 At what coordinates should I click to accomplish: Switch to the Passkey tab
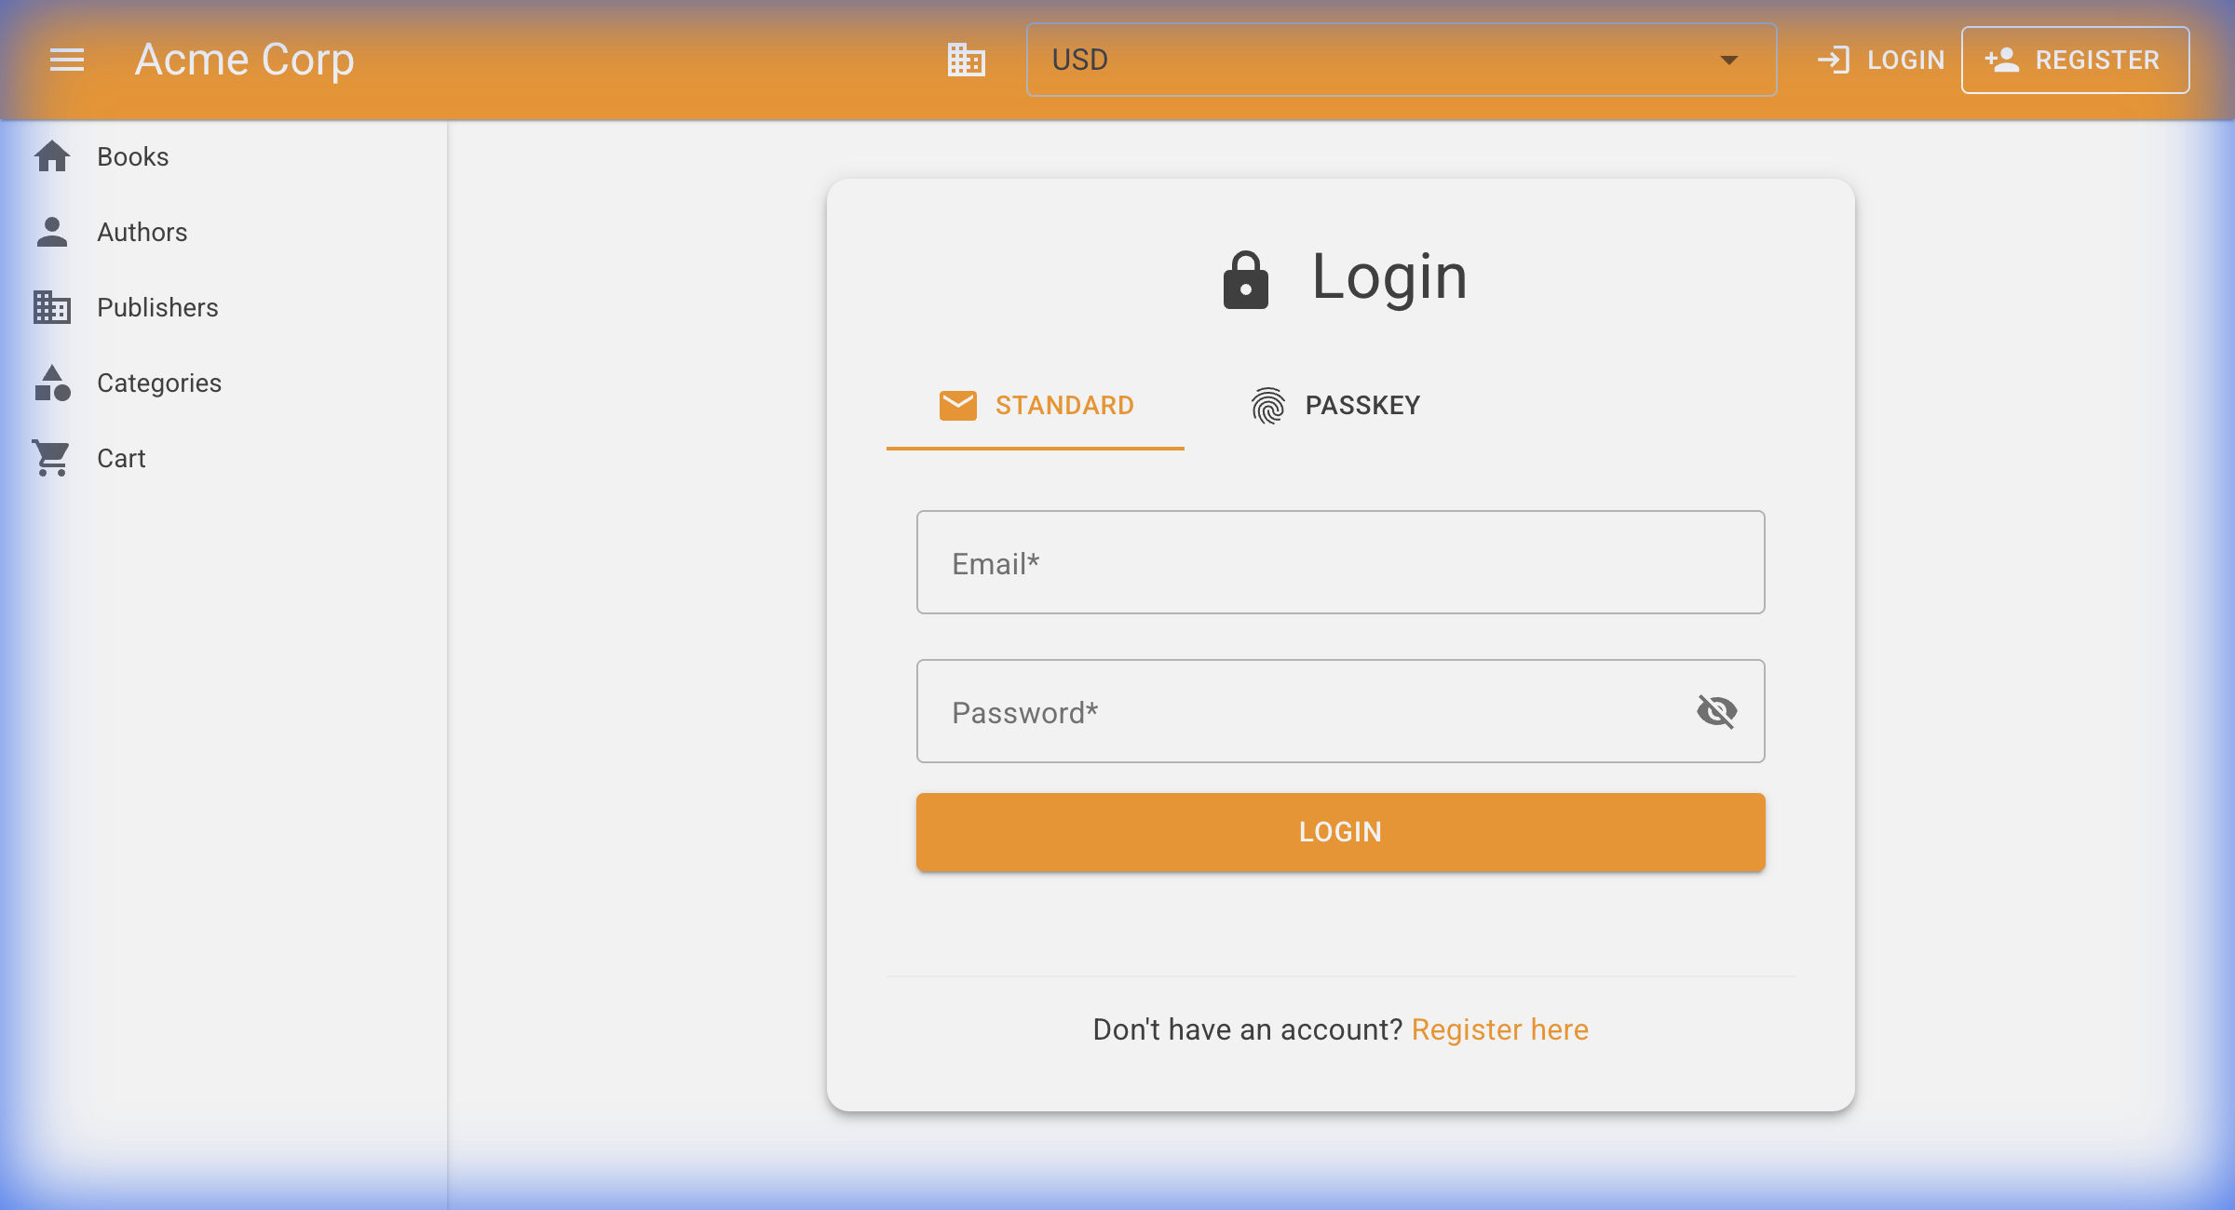pyautogui.click(x=1335, y=406)
